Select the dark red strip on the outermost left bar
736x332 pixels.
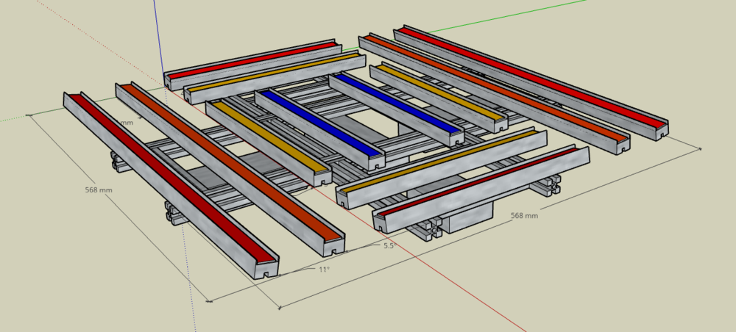[x=172, y=179]
